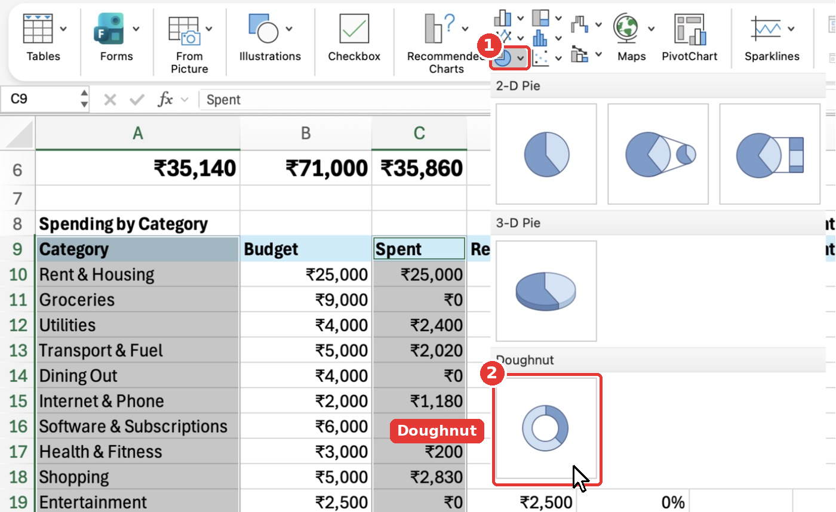This screenshot has height=512, width=836.
Task: Choose the basic 2-D Pie chart
Action: pyautogui.click(x=546, y=154)
